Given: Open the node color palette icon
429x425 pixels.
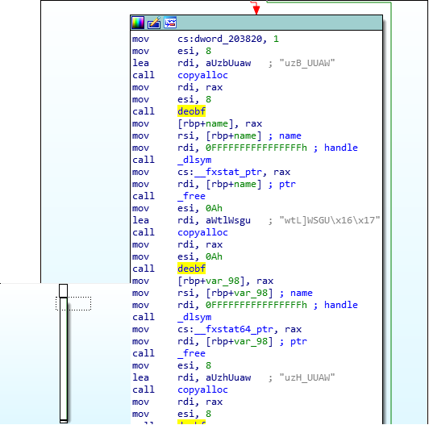Looking at the screenshot, I should pos(138,23).
